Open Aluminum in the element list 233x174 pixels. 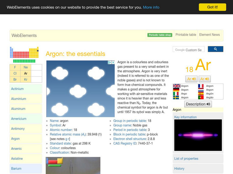coord(26,109)
